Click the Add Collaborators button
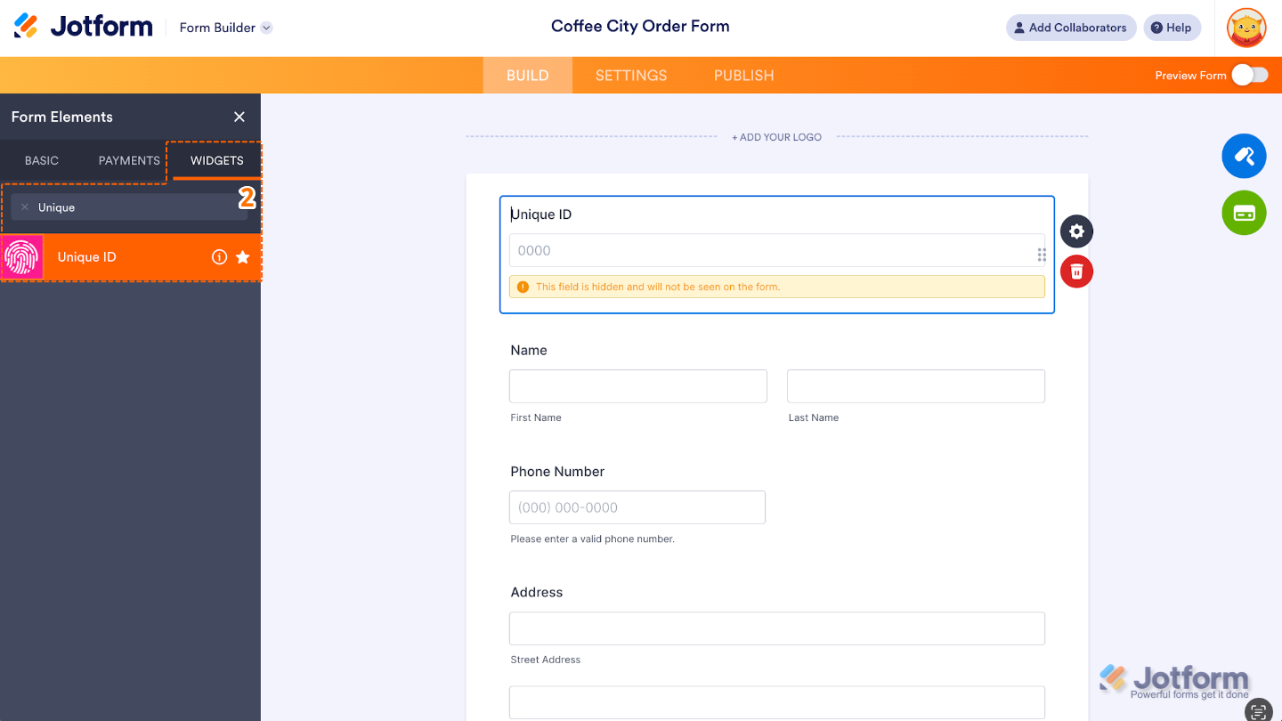1282x721 pixels. point(1071,28)
